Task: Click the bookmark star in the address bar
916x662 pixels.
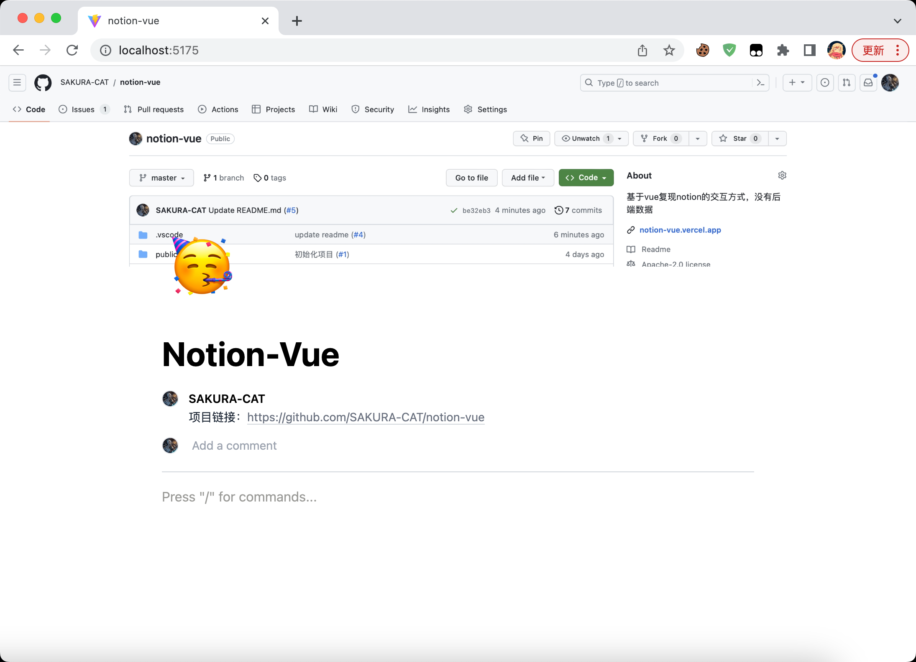Action: pyautogui.click(x=669, y=50)
